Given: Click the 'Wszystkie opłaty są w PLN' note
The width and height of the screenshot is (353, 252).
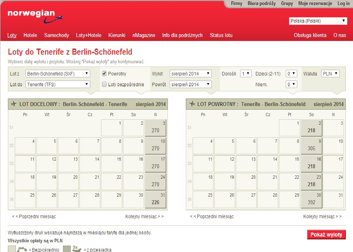Looking at the screenshot, I should point(35,240).
